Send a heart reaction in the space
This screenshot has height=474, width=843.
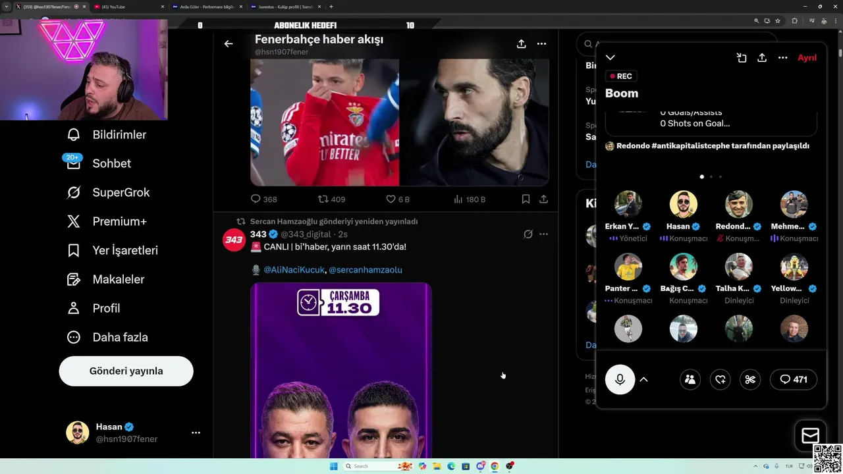point(721,379)
